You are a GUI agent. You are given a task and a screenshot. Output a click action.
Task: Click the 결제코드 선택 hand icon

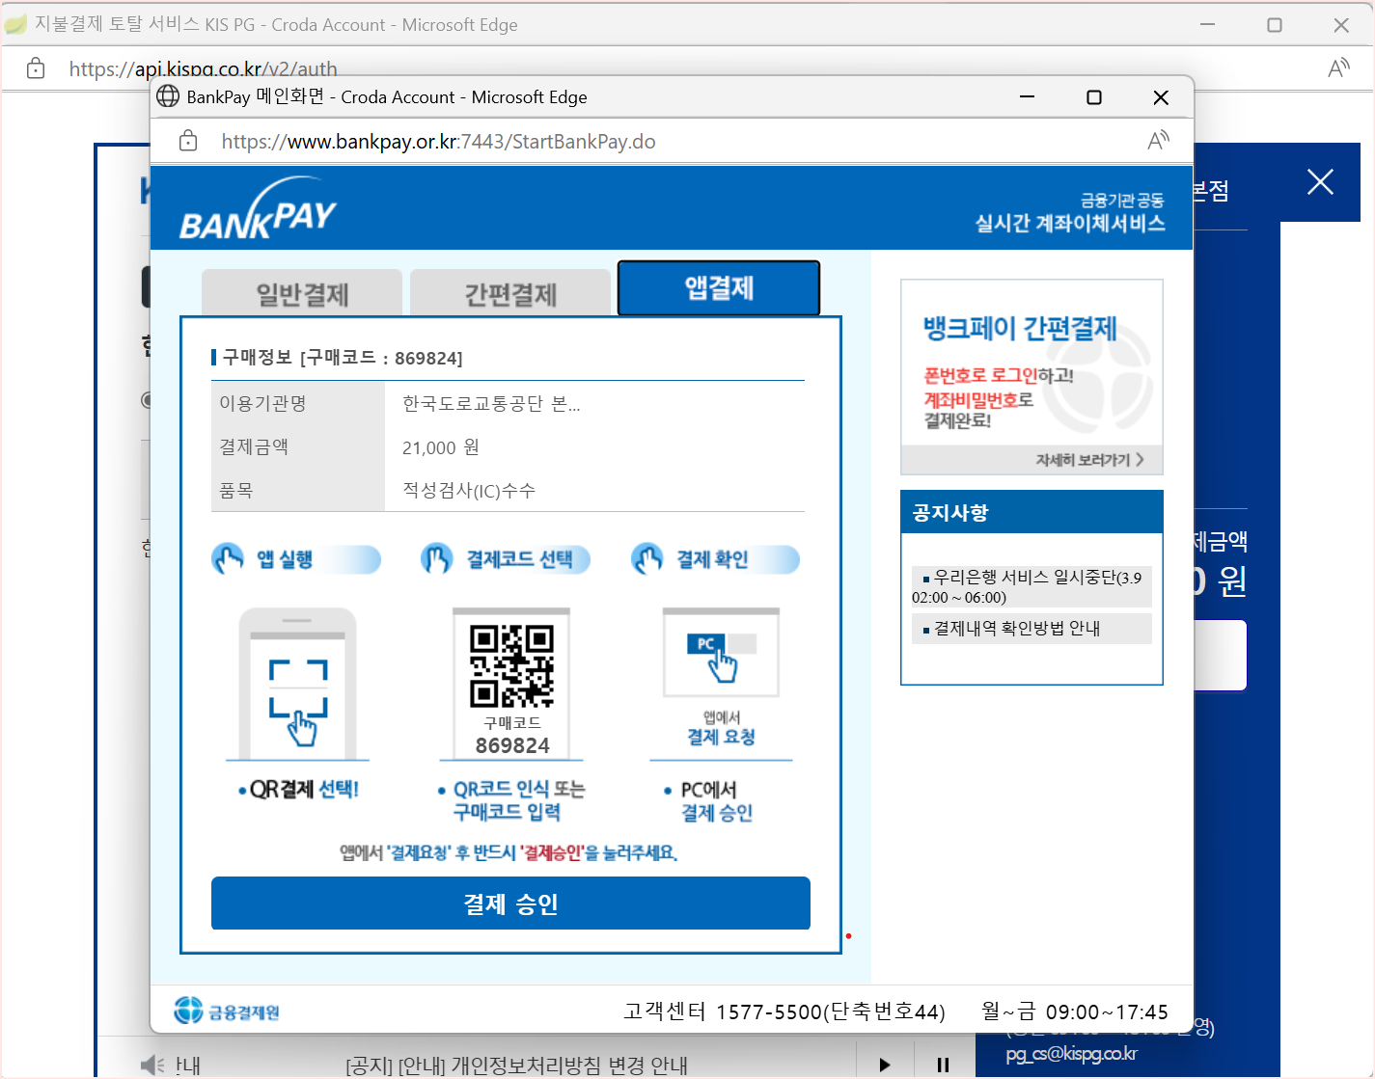(437, 558)
